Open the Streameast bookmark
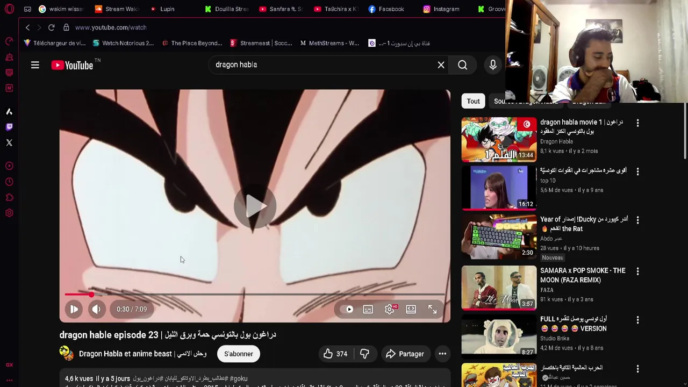 pyautogui.click(x=261, y=43)
